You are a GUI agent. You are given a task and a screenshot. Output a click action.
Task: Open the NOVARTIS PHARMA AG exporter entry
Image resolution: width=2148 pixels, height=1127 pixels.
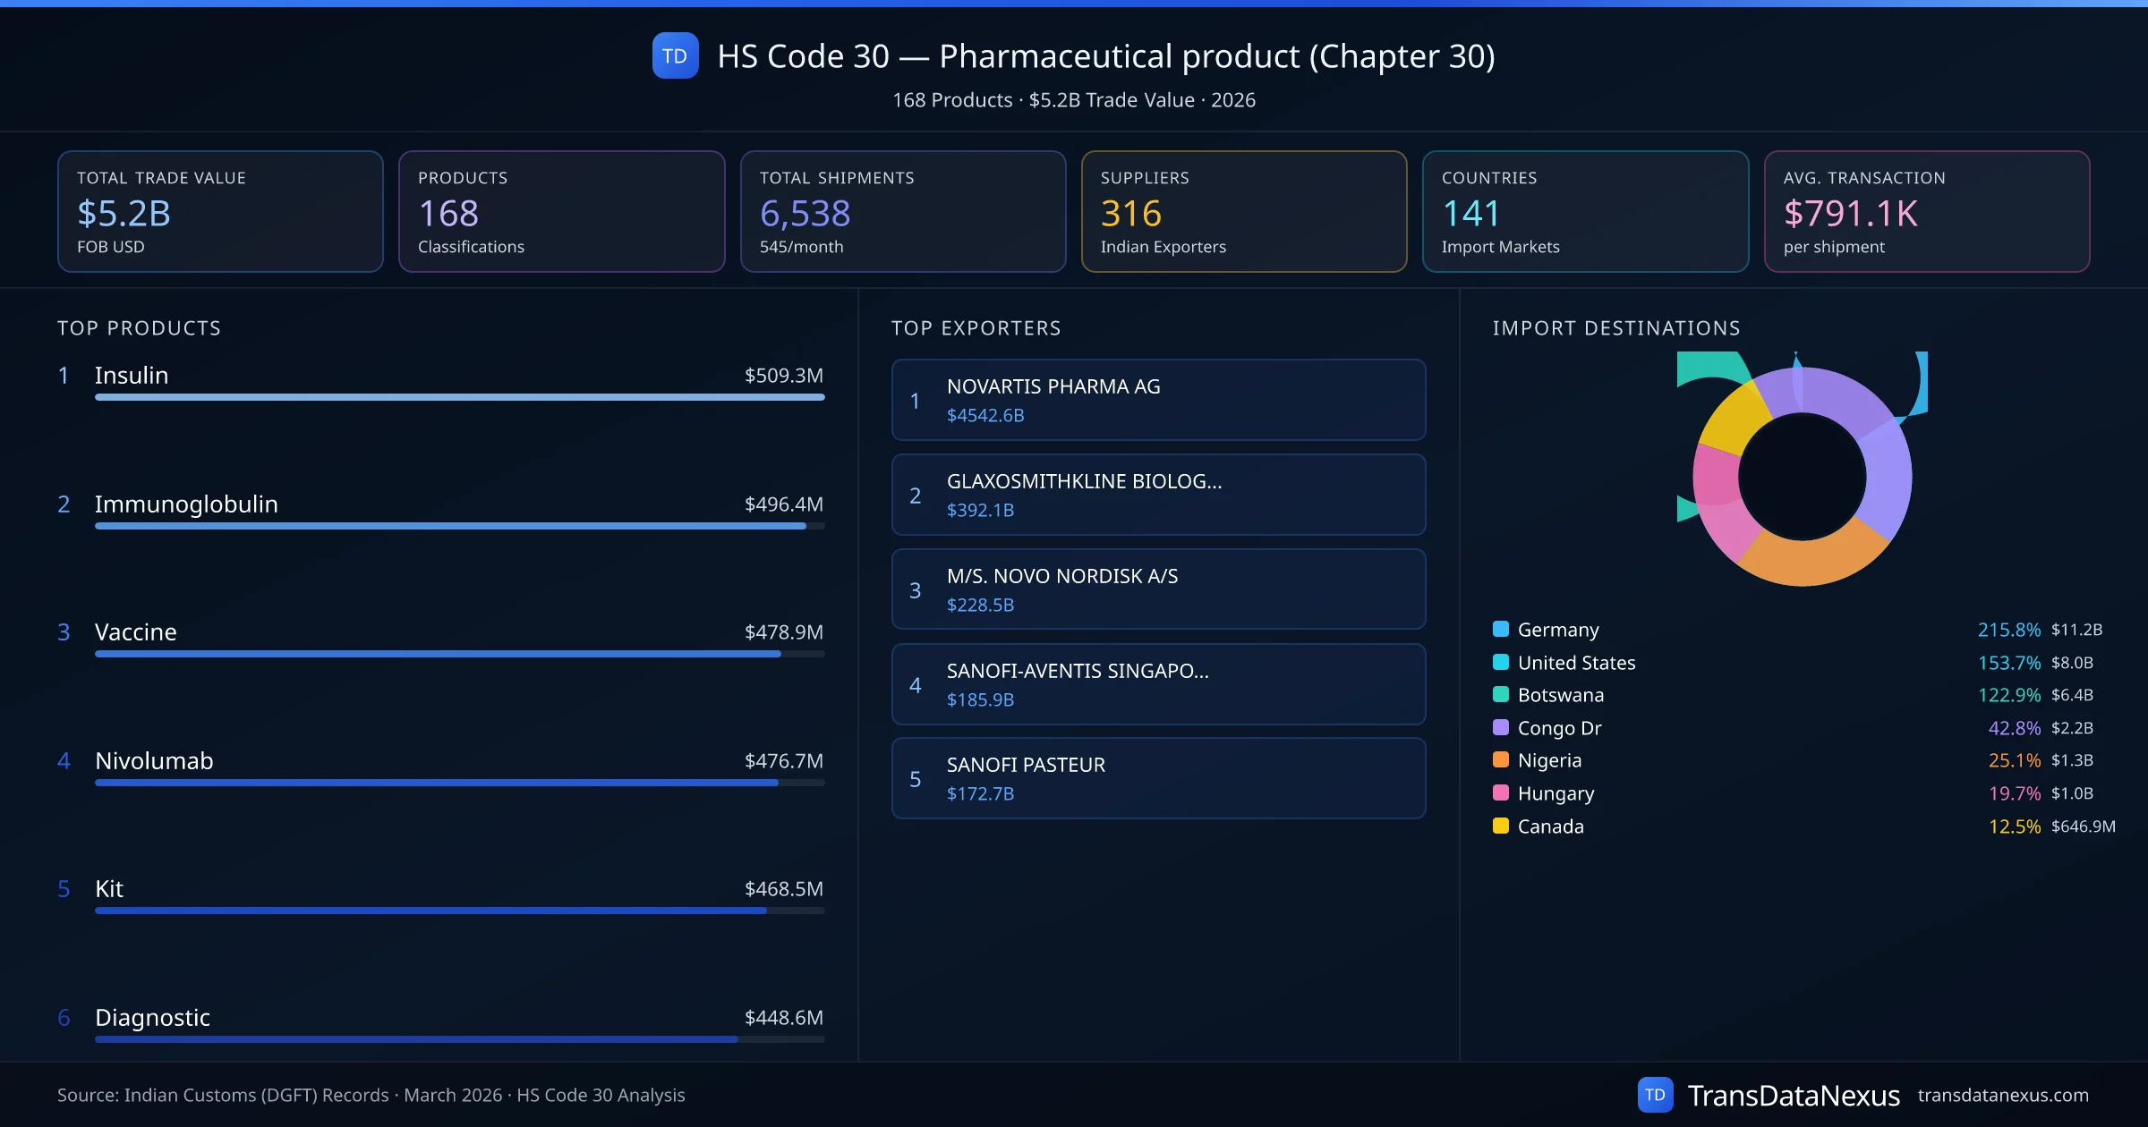pos(1158,399)
